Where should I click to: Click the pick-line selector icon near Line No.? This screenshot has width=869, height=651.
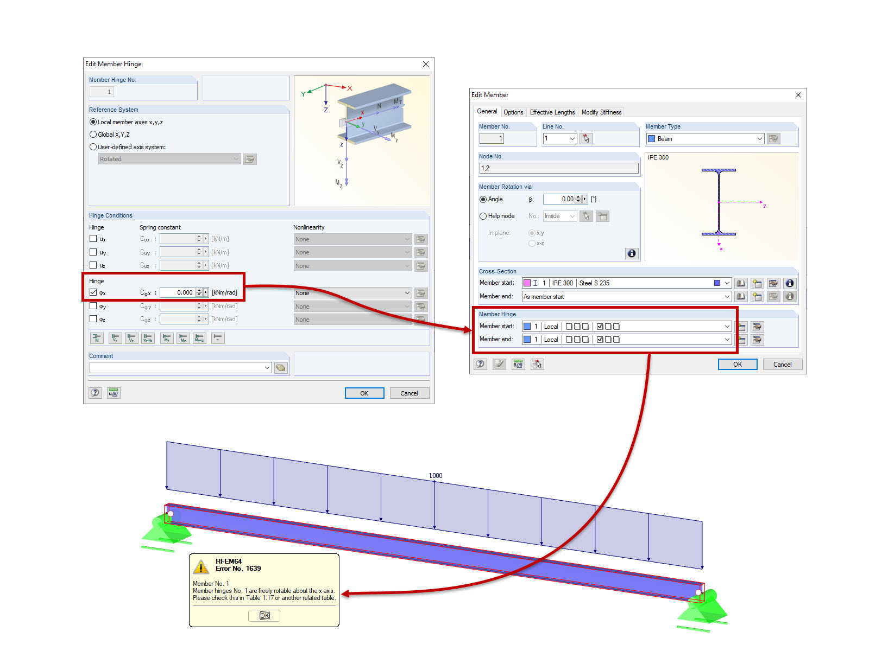pos(585,138)
